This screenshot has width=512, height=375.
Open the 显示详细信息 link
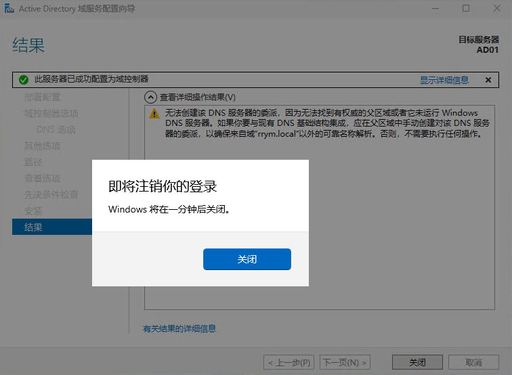(x=444, y=80)
